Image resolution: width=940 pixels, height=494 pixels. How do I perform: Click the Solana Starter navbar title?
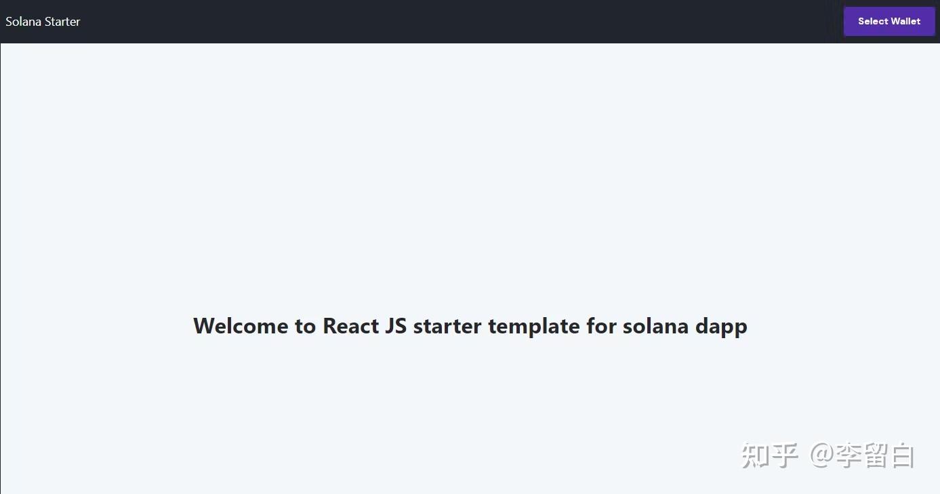(42, 21)
